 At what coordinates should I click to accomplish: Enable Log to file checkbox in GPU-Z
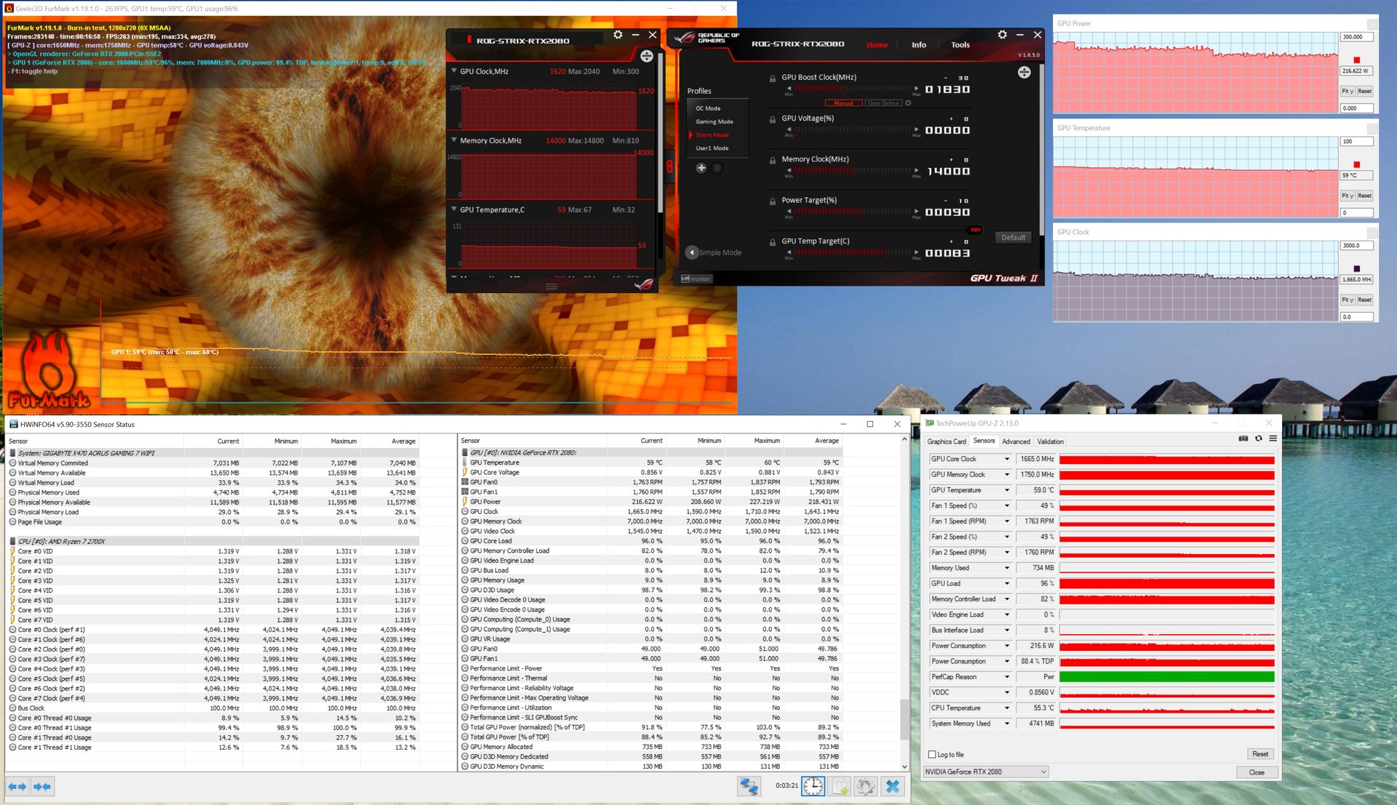(x=932, y=754)
